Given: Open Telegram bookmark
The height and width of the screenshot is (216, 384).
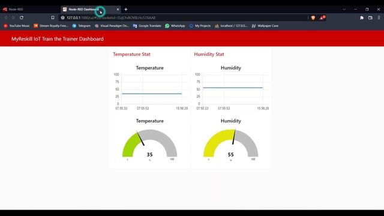Looking at the screenshot, I should (x=82, y=26).
